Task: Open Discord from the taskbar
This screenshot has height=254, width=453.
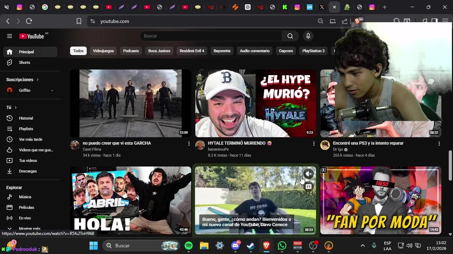Action: click(x=235, y=246)
